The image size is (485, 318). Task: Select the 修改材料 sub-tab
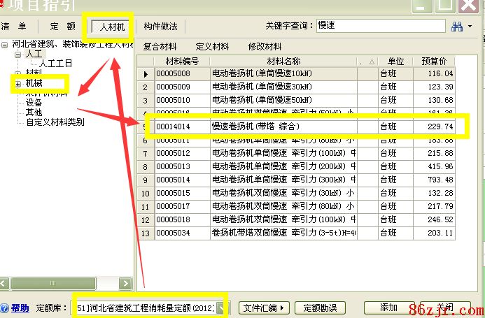click(x=265, y=47)
